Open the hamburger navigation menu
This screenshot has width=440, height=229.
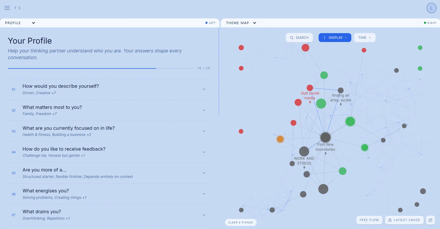pos(7,8)
